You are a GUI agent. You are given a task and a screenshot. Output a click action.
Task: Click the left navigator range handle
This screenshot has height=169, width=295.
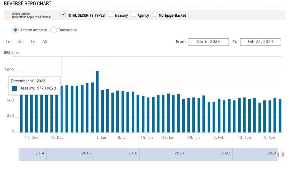point(277,154)
